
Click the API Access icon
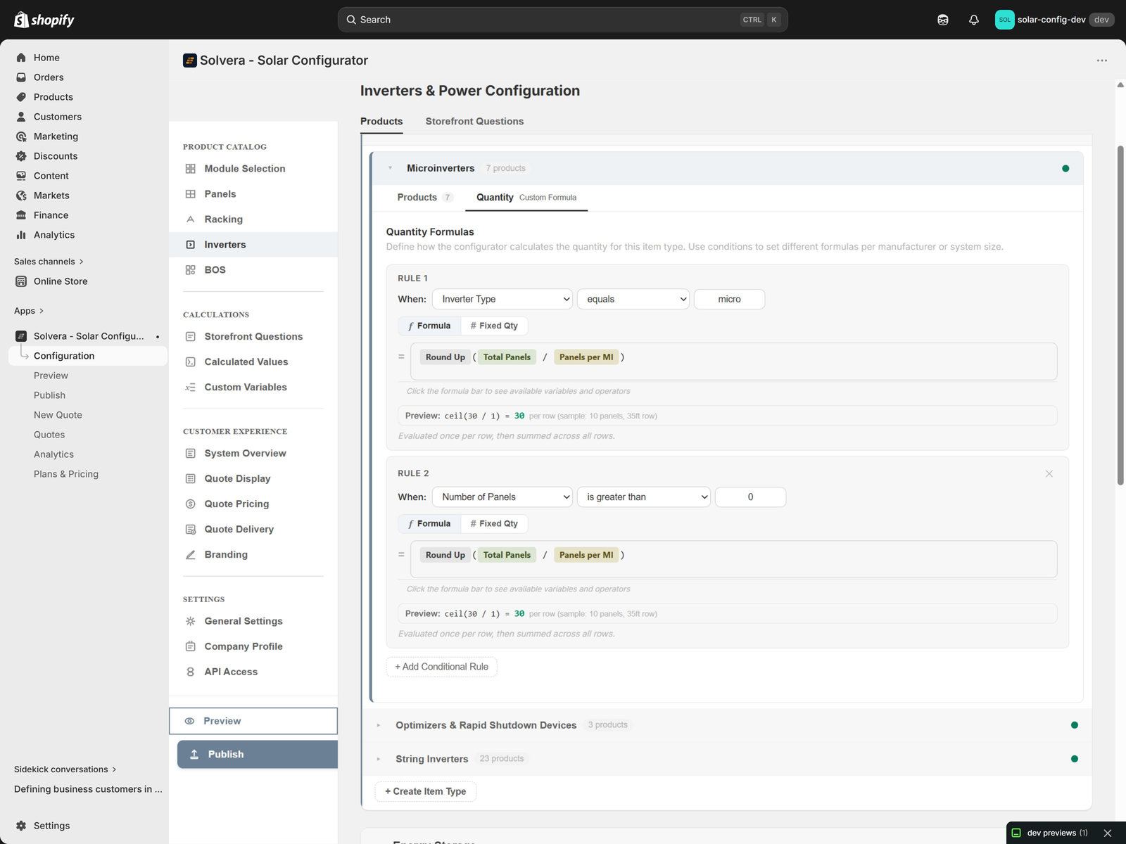(190, 672)
